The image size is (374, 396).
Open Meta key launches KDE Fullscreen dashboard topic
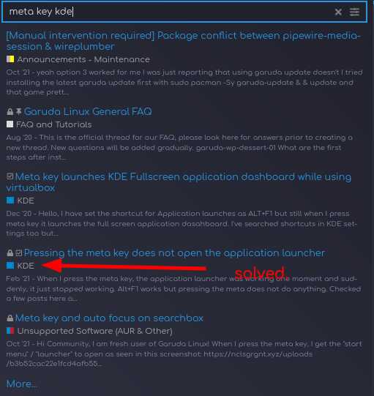179,182
